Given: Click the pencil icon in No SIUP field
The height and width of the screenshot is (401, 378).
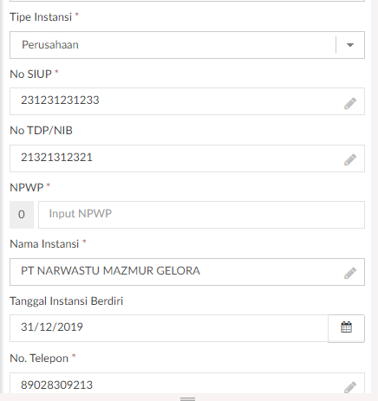Looking at the screenshot, I should (x=350, y=103).
